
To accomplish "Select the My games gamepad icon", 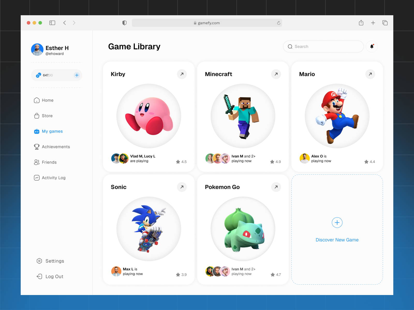I will point(37,131).
